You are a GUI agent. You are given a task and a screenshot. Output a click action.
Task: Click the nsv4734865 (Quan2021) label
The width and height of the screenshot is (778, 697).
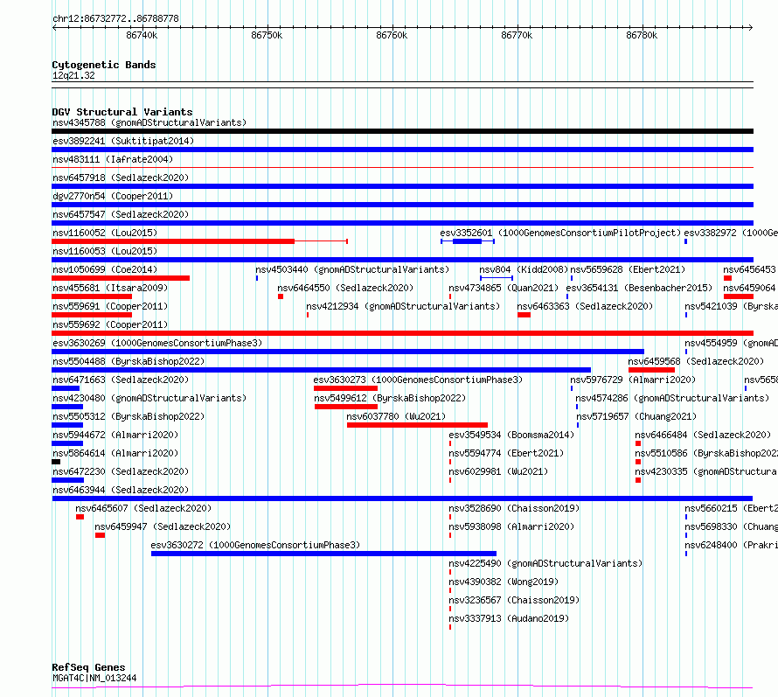click(504, 288)
